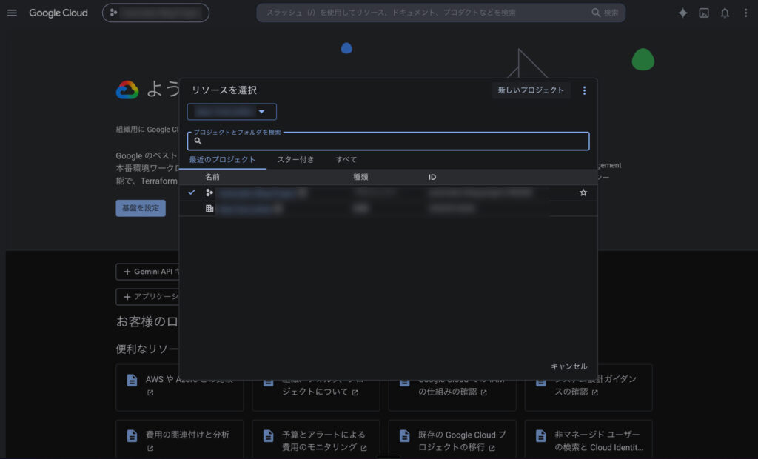Click the ID column header
Viewport: 758px width, 459px height.
point(432,177)
